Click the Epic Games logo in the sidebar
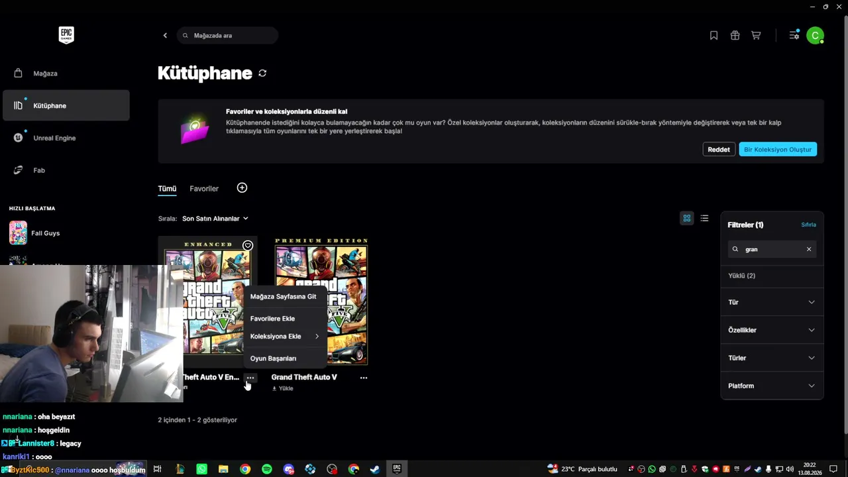 pos(66,35)
